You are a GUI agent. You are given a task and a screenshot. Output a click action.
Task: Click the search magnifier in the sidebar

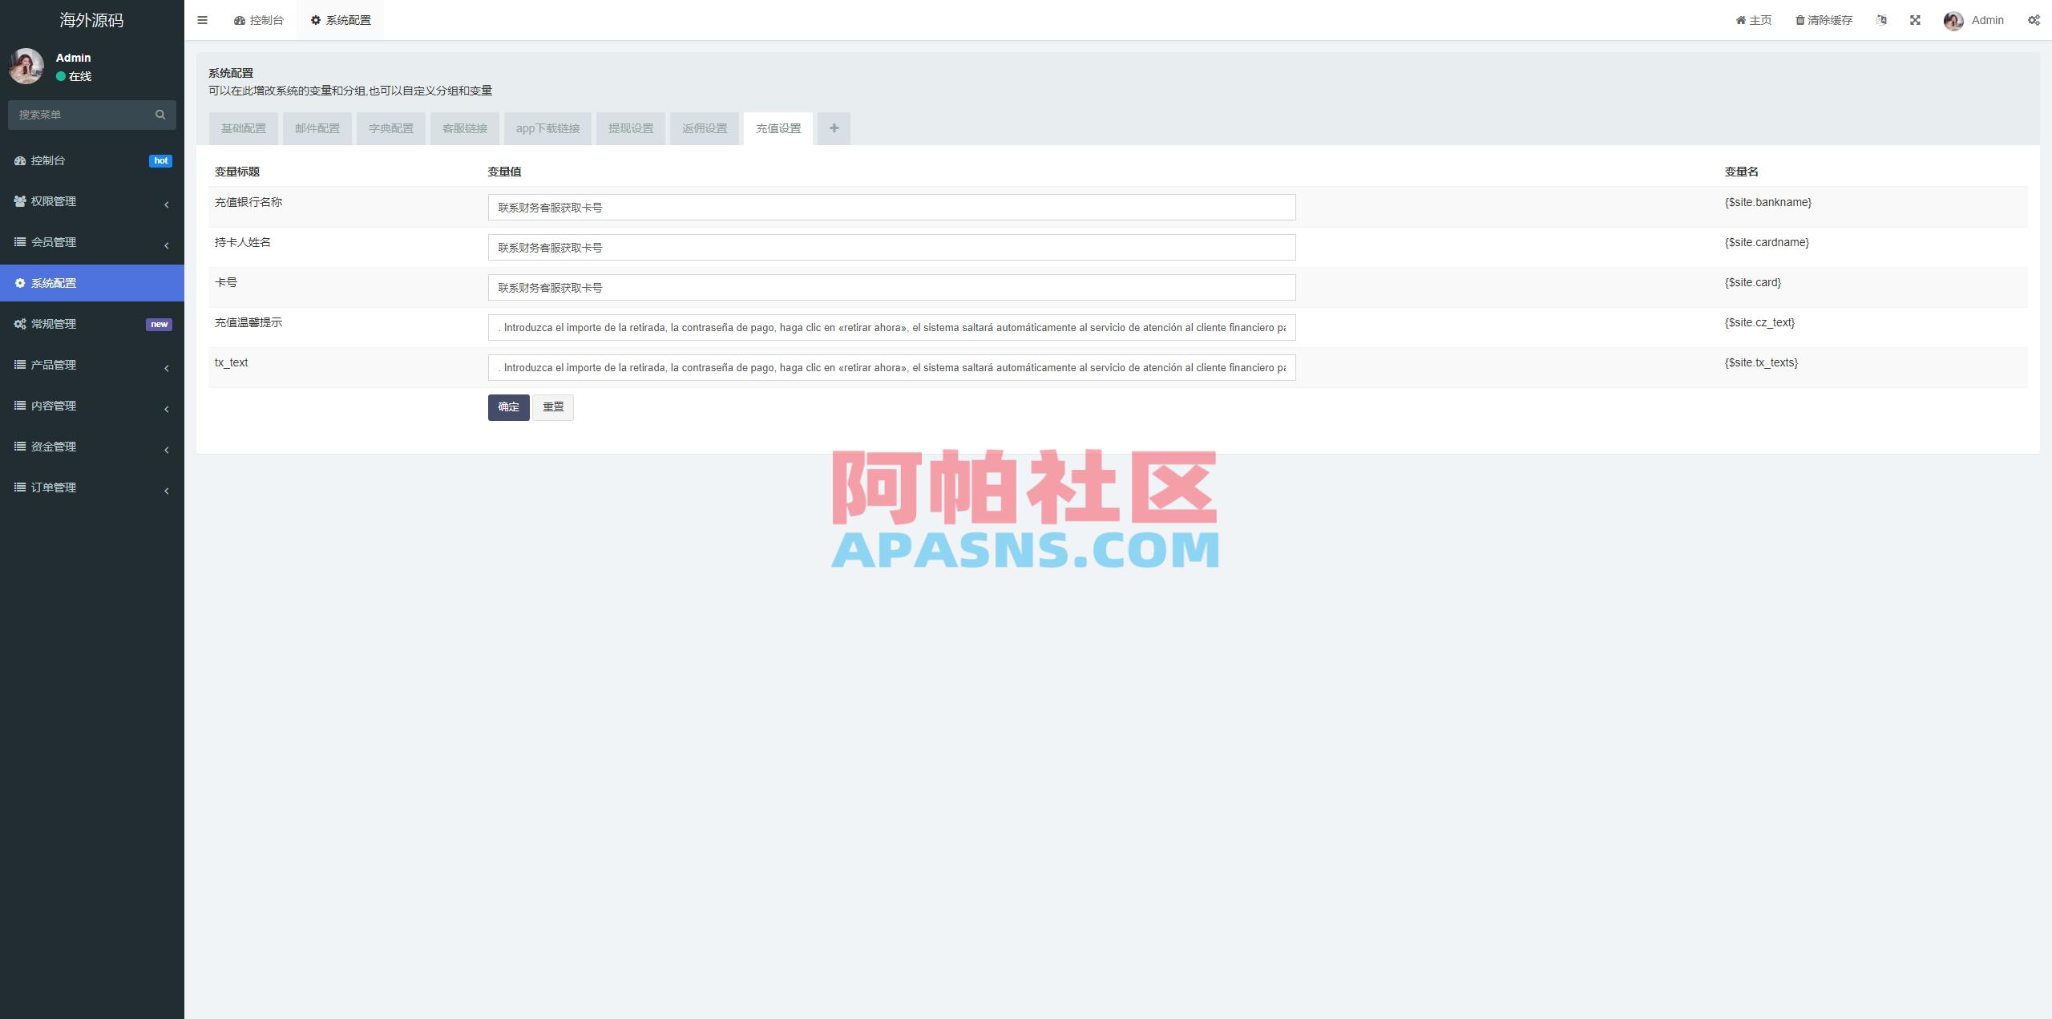pos(160,114)
